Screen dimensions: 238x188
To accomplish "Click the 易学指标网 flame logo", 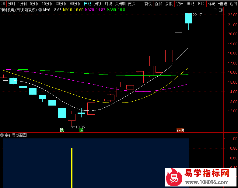I will [174, 178].
